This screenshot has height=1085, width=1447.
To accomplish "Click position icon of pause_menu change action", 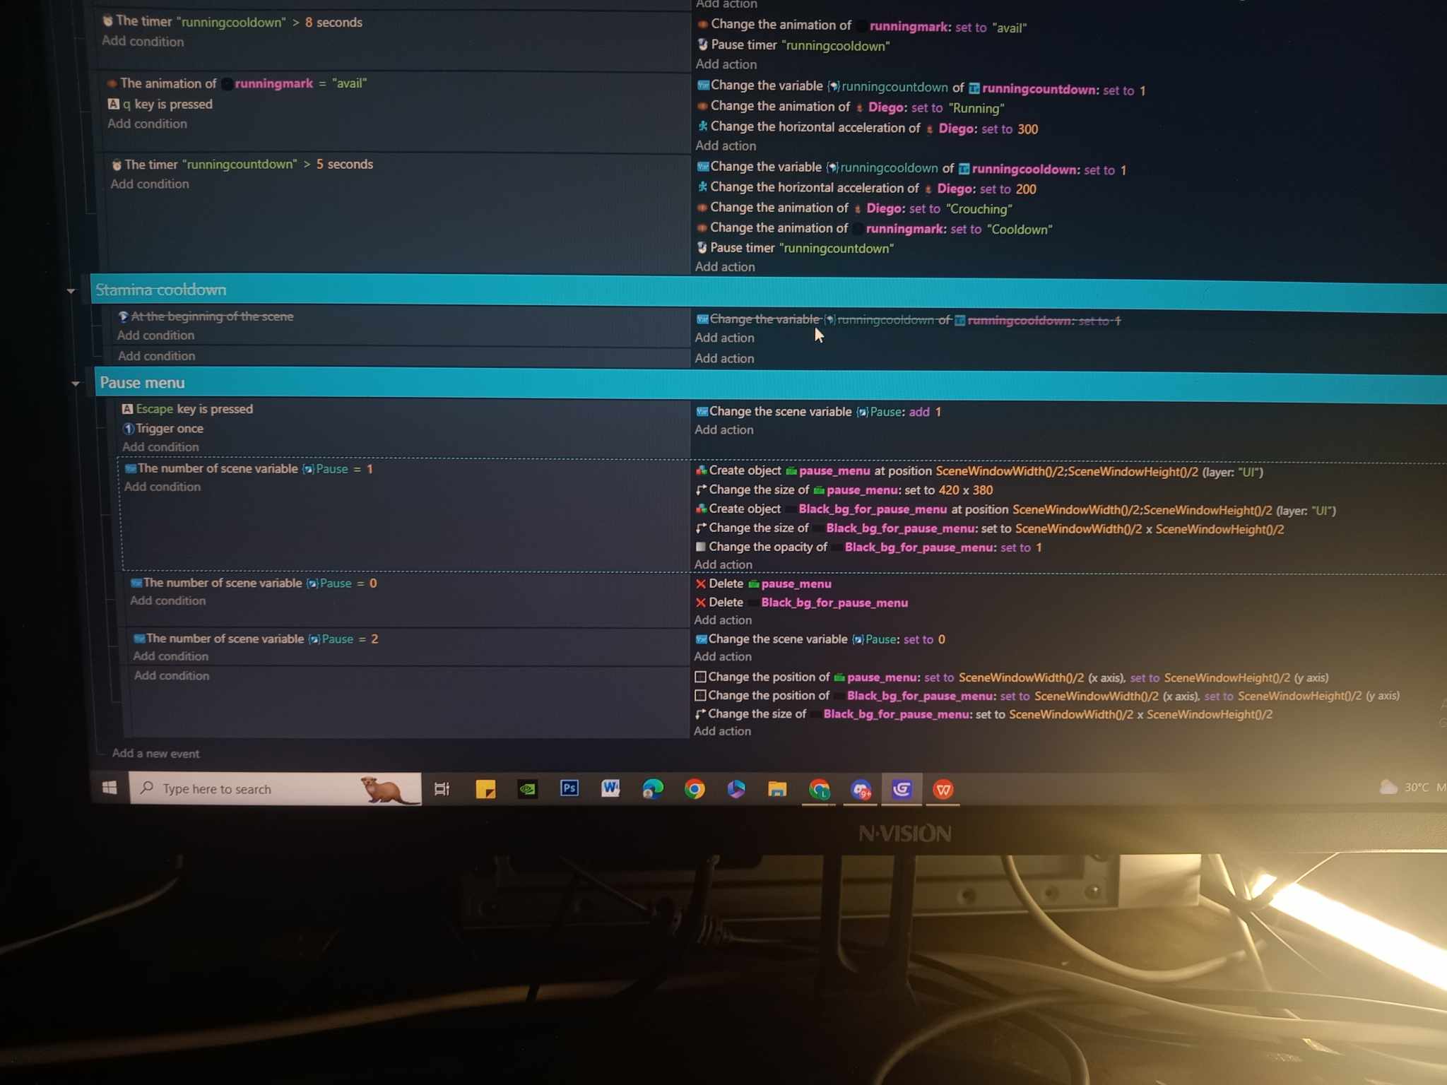I will coord(699,677).
